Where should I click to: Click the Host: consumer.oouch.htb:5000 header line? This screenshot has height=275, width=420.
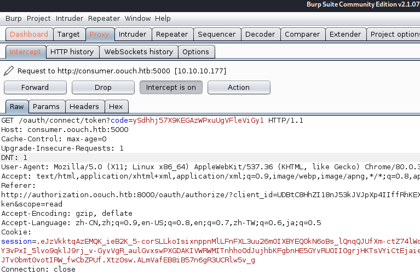pos(65,130)
